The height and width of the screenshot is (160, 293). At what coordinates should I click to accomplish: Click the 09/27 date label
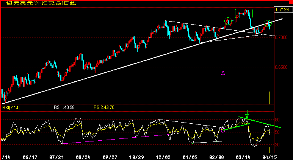tap(110, 157)
